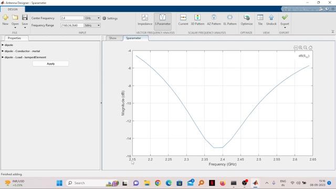
Task: Click the dB(S11) legend label
Action: pos(304,56)
